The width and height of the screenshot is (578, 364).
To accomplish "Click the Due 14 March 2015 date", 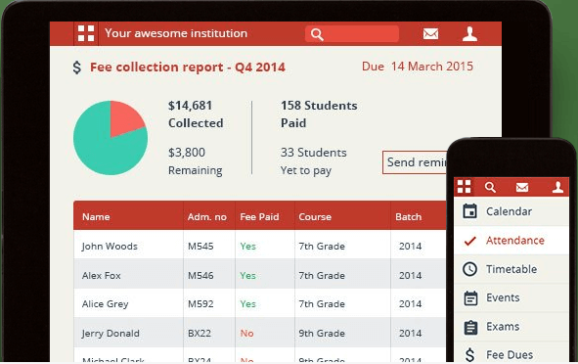I will 418,67.
